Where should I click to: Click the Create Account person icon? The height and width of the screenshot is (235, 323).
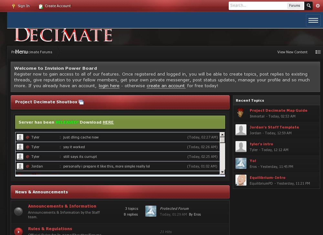pyautogui.click(x=41, y=6)
